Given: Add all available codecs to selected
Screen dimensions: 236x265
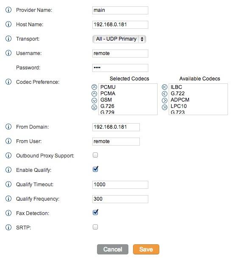Looking at the screenshot, I should pos(164,87).
